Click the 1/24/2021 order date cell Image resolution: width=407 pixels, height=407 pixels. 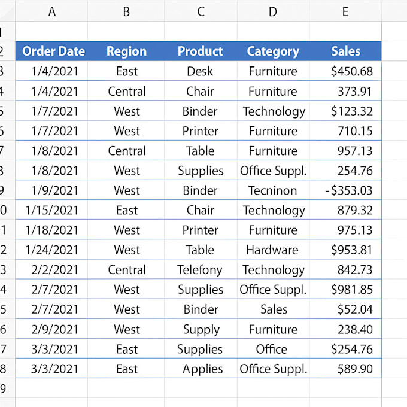coord(52,250)
